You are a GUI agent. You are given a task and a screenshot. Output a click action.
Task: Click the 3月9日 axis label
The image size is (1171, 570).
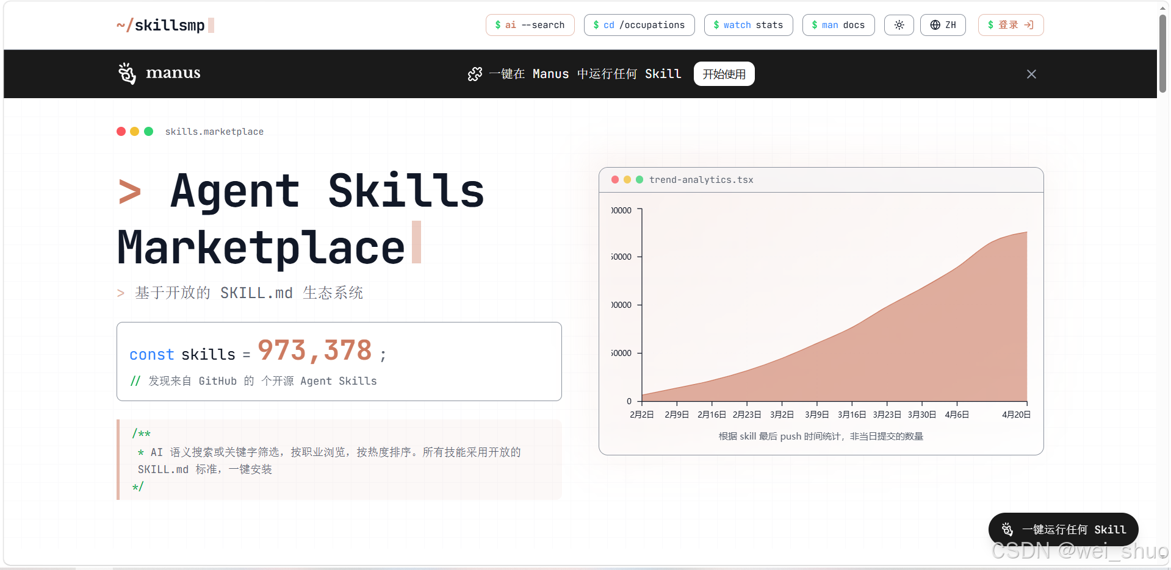tap(817, 415)
